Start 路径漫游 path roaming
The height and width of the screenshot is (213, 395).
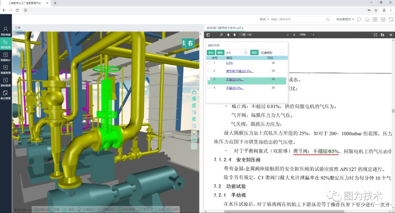(126, 209)
